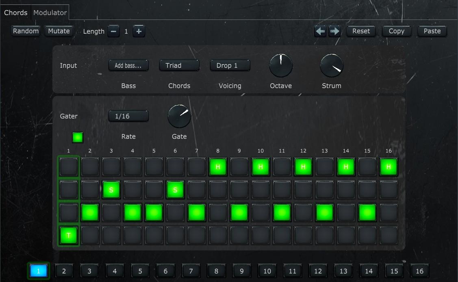Toggle the green Gater enable square
The width and height of the screenshot is (458, 282).
[77, 137]
